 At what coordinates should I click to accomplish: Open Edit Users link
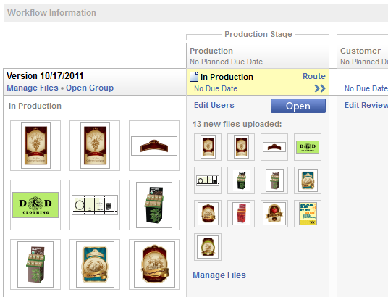pos(214,105)
